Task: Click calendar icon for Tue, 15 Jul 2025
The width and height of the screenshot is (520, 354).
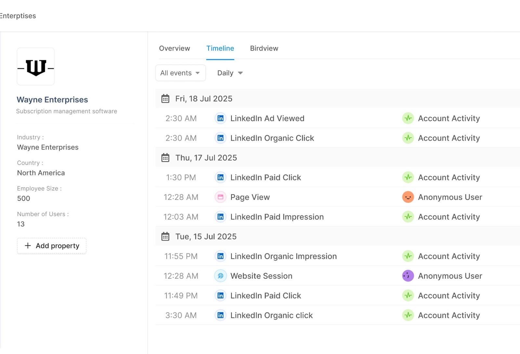Action: tap(165, 236)
